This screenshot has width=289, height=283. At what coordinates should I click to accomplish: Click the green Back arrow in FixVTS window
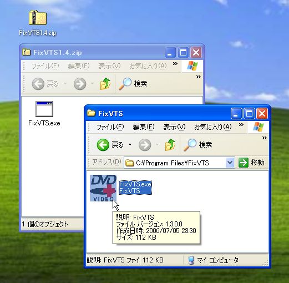(103, 145)
